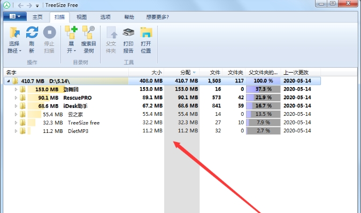
Task: Expand the iDesk助手 folder
Action: click(16, 106)
